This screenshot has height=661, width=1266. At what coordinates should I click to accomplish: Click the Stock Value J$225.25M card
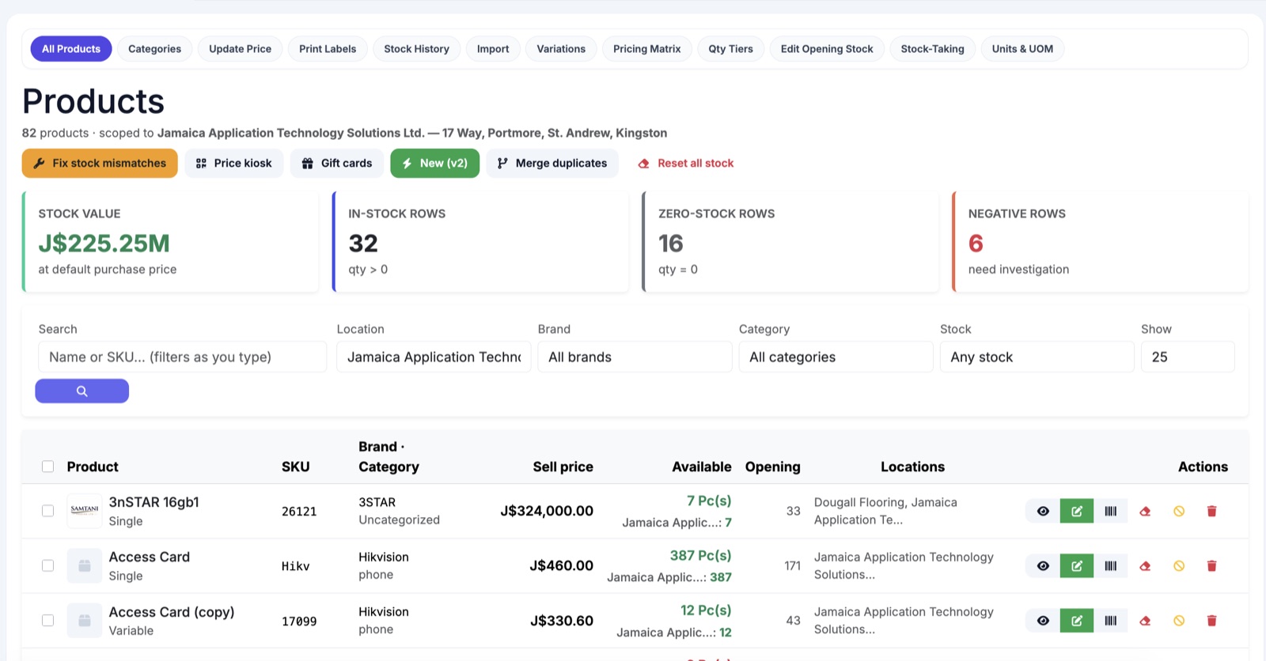pyautogui.click(x=170, y=242)
